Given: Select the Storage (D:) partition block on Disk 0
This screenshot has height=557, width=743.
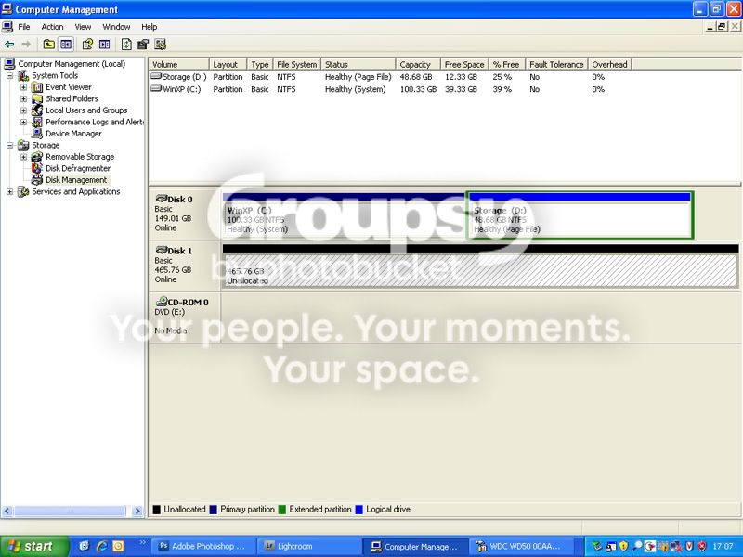Looking at the screenshot, I should point(580,214).
